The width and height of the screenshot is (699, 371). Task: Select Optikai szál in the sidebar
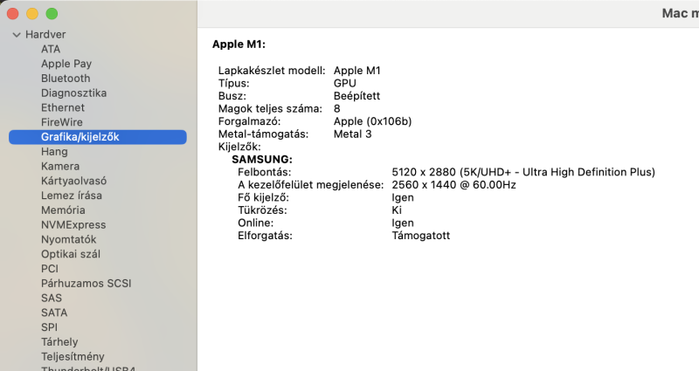[x=71, y=254]
